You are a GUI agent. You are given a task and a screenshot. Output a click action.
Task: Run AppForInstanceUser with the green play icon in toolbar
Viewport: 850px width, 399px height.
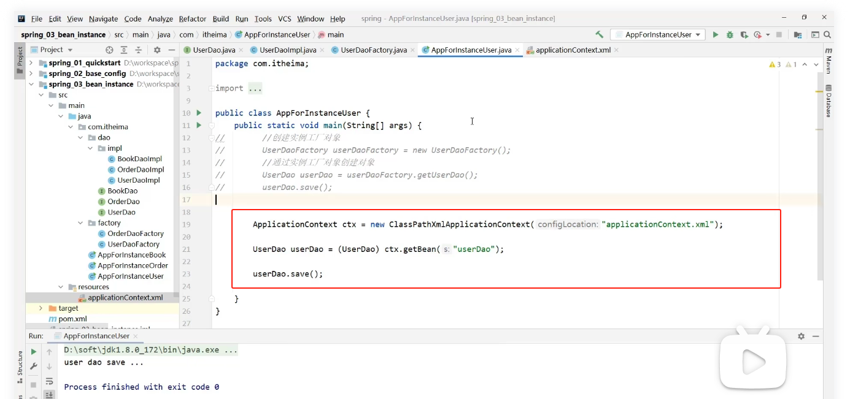[x=716, y=35]
